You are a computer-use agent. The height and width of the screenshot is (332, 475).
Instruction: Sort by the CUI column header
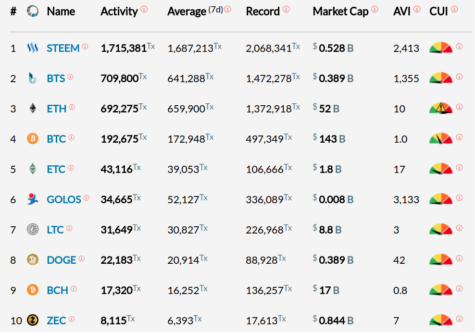click(438, 12)
